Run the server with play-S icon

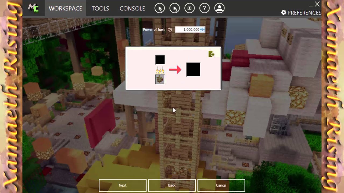pyautogui.click(x=175, y=8)
